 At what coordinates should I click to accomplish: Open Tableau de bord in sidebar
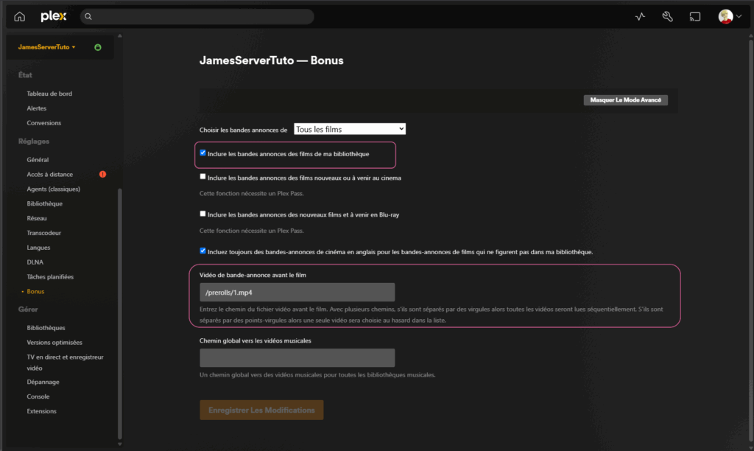(x=49, y=94)
